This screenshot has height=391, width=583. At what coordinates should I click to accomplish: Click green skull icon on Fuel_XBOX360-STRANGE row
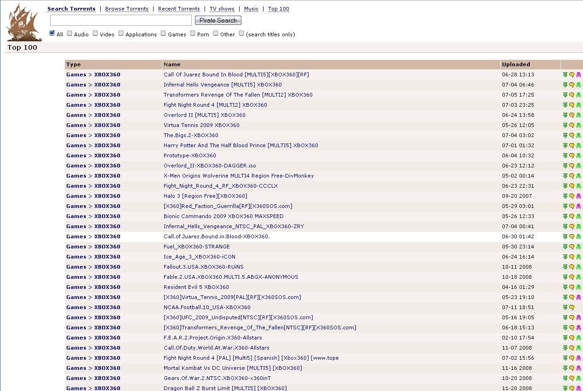coord(578,247)
